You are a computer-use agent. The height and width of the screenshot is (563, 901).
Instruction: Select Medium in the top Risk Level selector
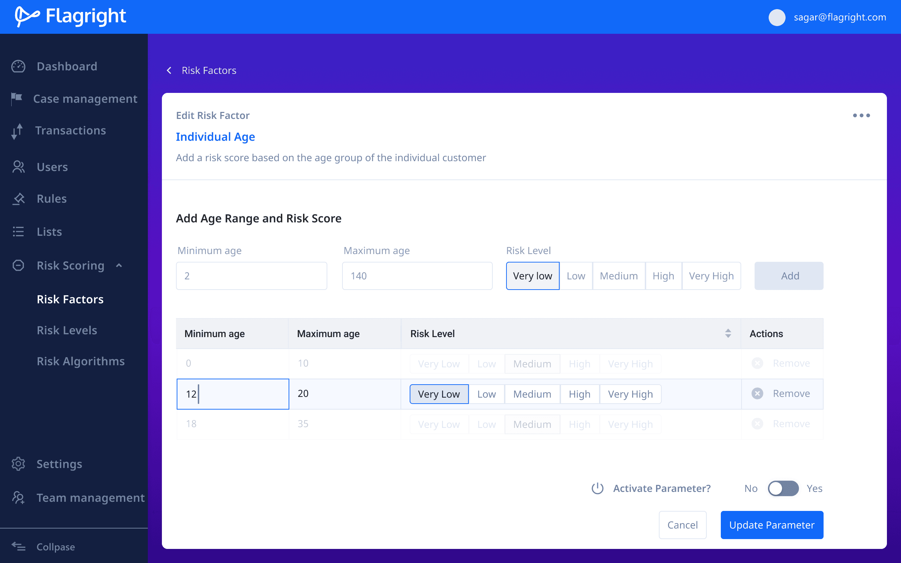click(618, 276)
